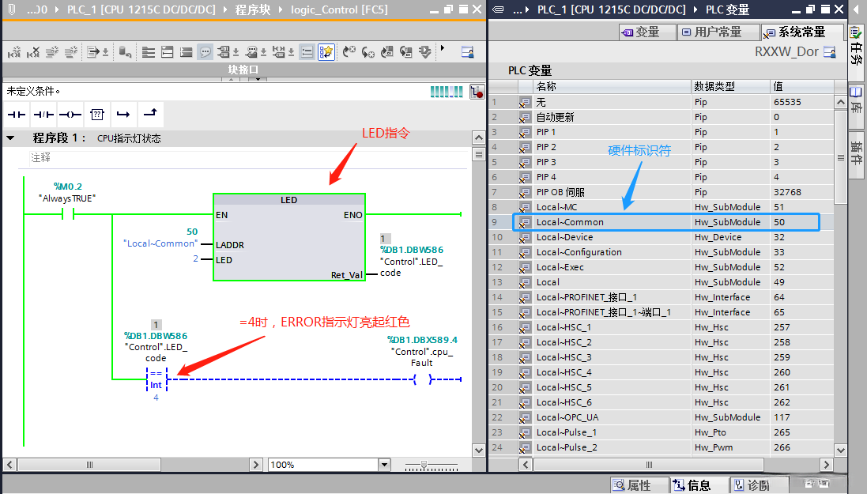867x494 pixels.
Task: Select the "Local~Common" LADDR operand
Action: point(160,243)
